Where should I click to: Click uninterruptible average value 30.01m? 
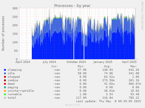click(109, 91)
